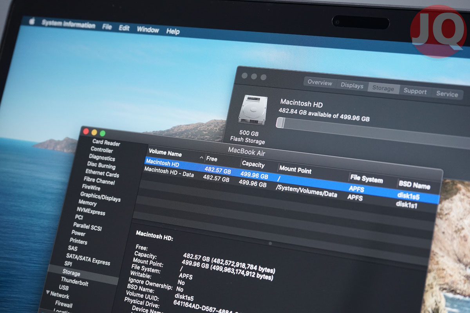
Task: Click the disk1s1 BSD name cell
Action: [x=406, y=204]
